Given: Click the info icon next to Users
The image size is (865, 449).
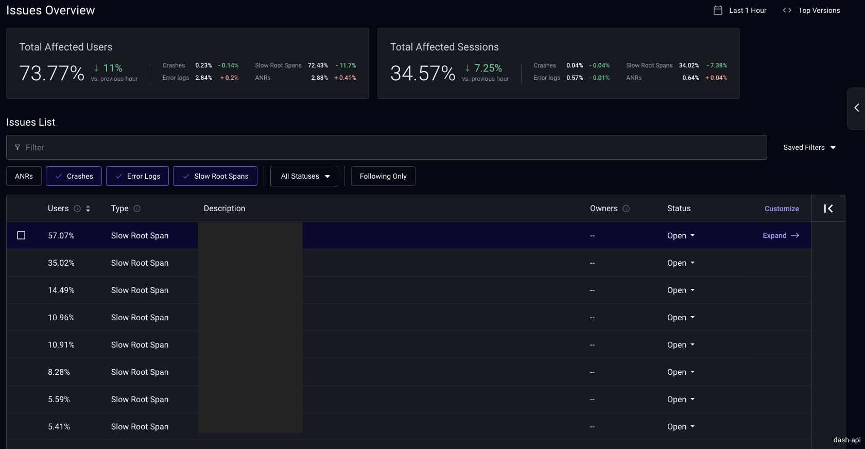Looking at the screenshot, I should tap(77, 209).
